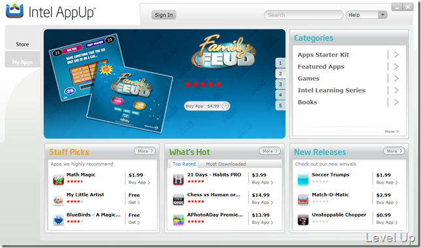
Task: Expand Games category arrow
Action: (396, 79)
